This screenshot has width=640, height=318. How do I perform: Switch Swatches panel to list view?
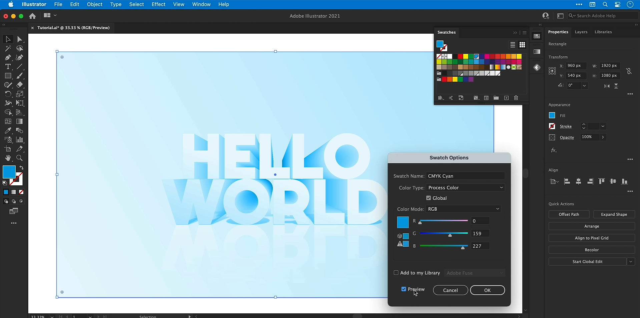click(513, 45)
